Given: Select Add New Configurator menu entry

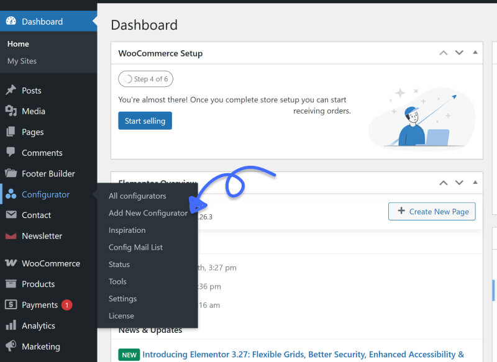Looking at the screenshot, I should coord(147,212).
